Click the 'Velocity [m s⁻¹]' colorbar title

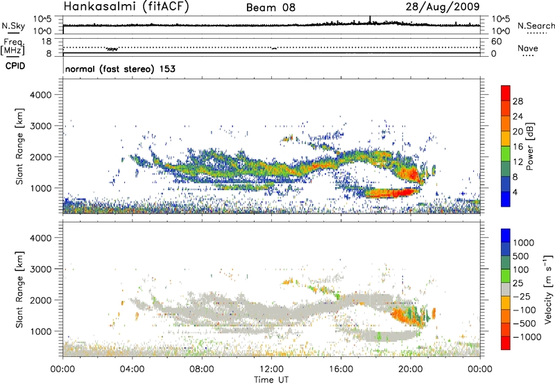(x=548, y=289)
